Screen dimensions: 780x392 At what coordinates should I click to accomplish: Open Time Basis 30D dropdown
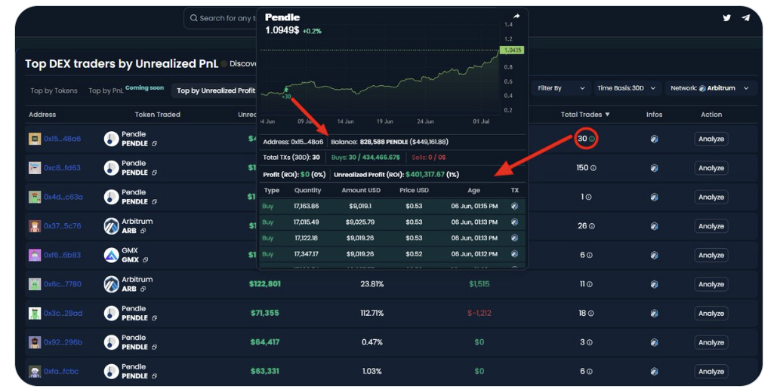pyautogui.click(x=627, y=88)
